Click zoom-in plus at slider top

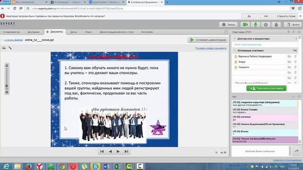pyautogui.click(x=7, y=66)
